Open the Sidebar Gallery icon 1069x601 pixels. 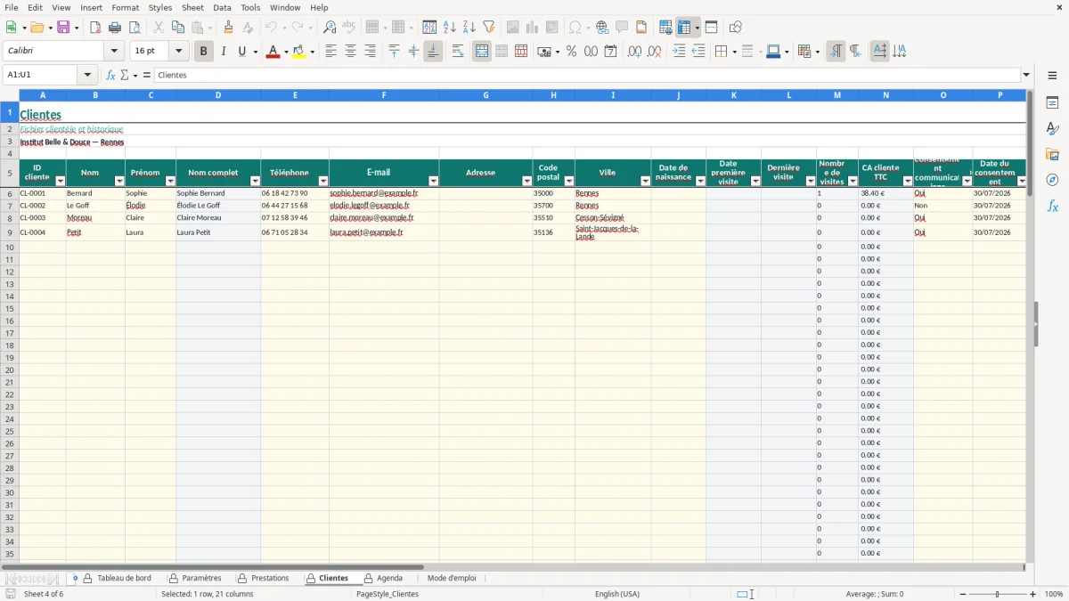pos(1052,154)
